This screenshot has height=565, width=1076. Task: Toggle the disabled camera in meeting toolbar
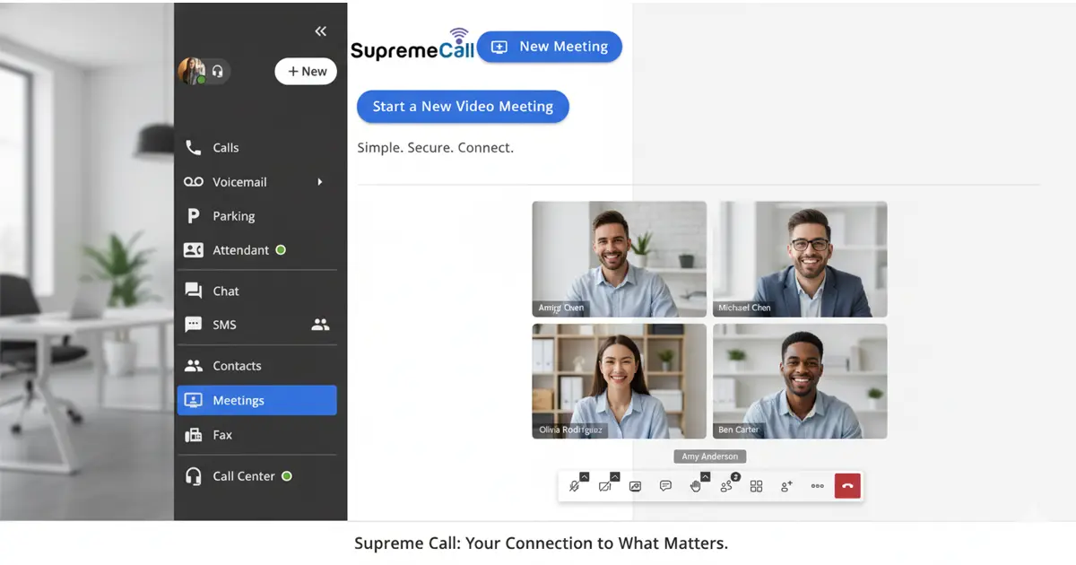604,486
